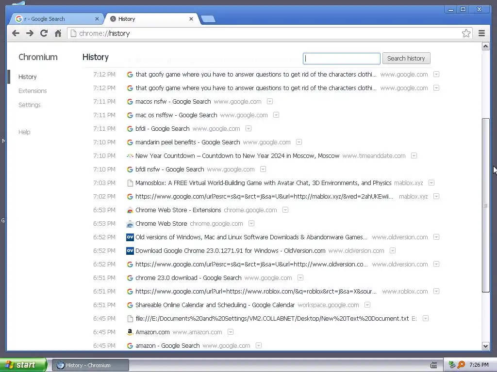497x372 pixels.
Task: Click the keyboard icon on the taskbar
Action: (x=433, y=365)
